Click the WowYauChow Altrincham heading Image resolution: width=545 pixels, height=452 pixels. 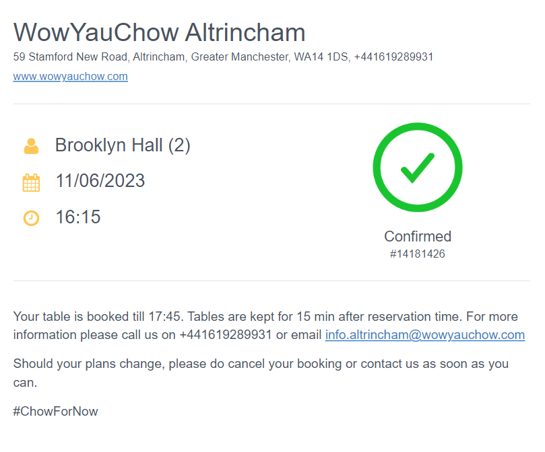(x=159, y=32)
